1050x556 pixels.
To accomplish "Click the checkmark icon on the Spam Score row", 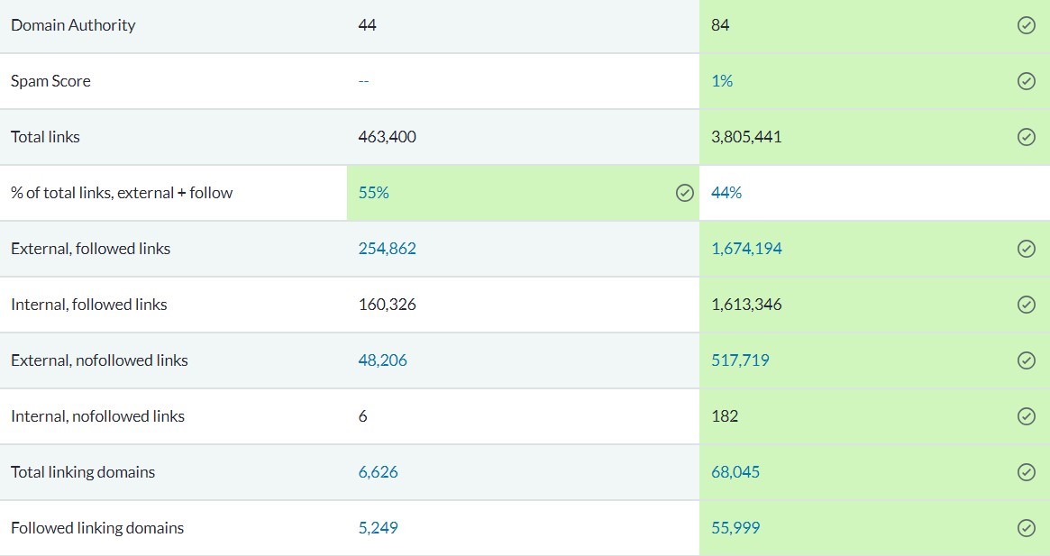I will click(1026, 81).
